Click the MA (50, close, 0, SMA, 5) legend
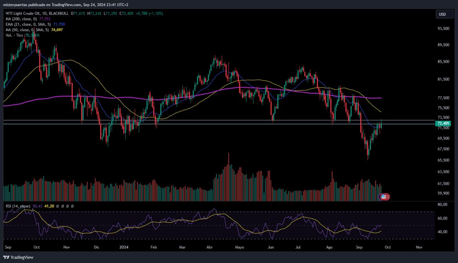The width and height of the screenshot is (458, 263). [x=27, y=30]
